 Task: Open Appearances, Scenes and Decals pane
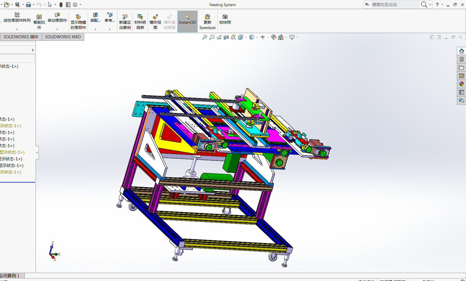point(462,84)
